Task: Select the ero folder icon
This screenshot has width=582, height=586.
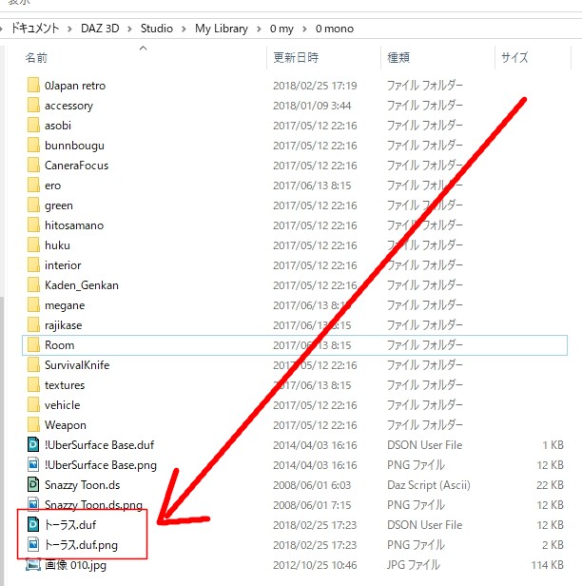Action: click(x=33, y=186)
